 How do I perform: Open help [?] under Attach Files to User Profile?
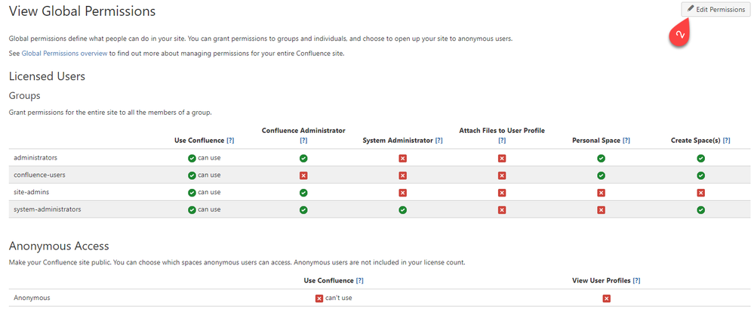[502, 141]
